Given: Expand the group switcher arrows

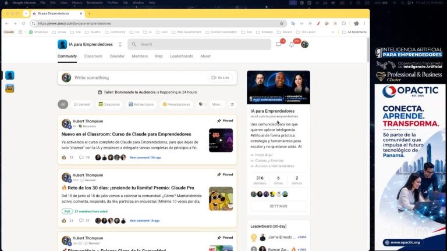Looking at the screenshot, I should click(x=120, y=44).
